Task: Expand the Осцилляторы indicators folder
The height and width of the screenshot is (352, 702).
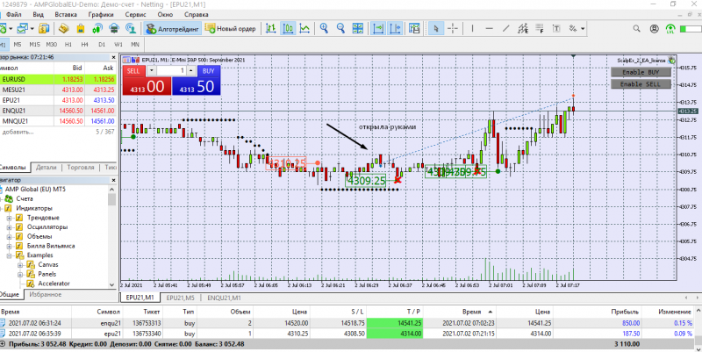Action: (9, 227)
